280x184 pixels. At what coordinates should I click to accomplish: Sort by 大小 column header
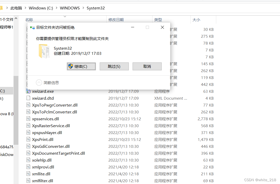pos(196,20)
